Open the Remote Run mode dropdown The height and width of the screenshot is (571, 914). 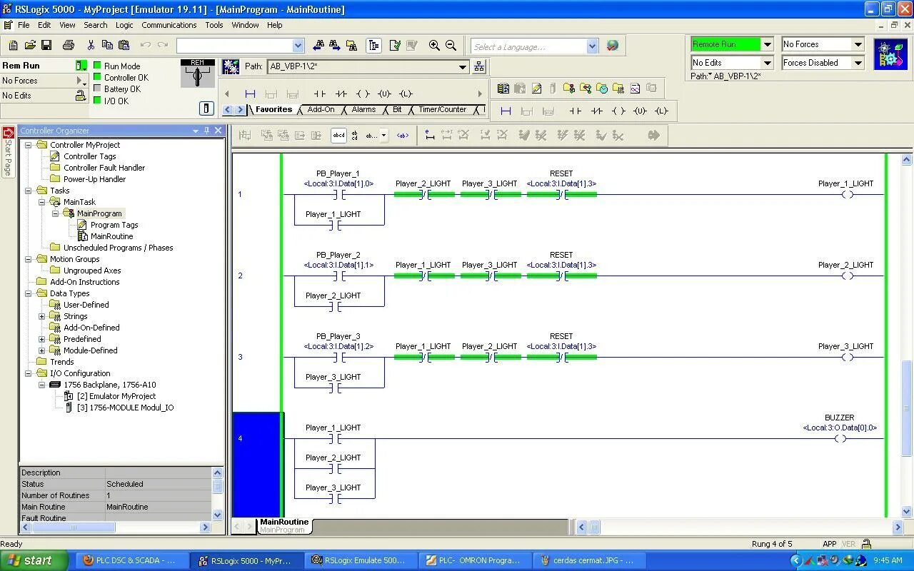pyautogui.click(x=768, y=44)
